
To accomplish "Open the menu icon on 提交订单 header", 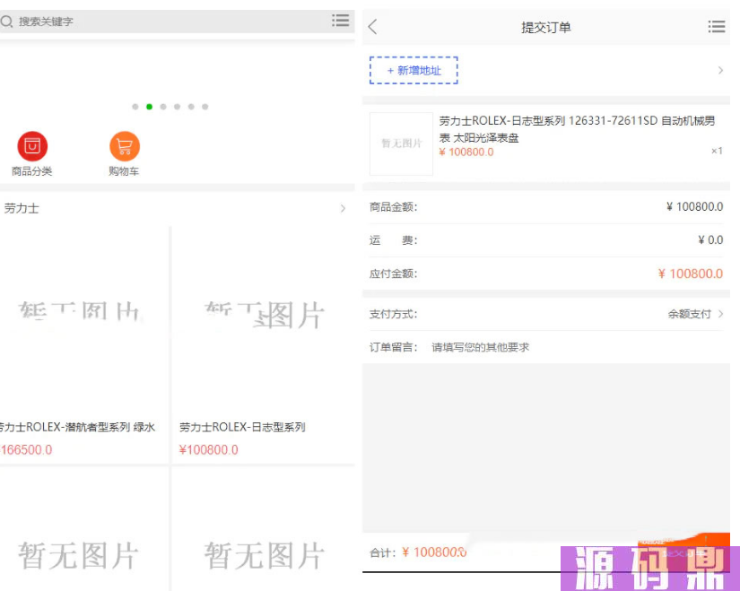I will click(717, 27).
